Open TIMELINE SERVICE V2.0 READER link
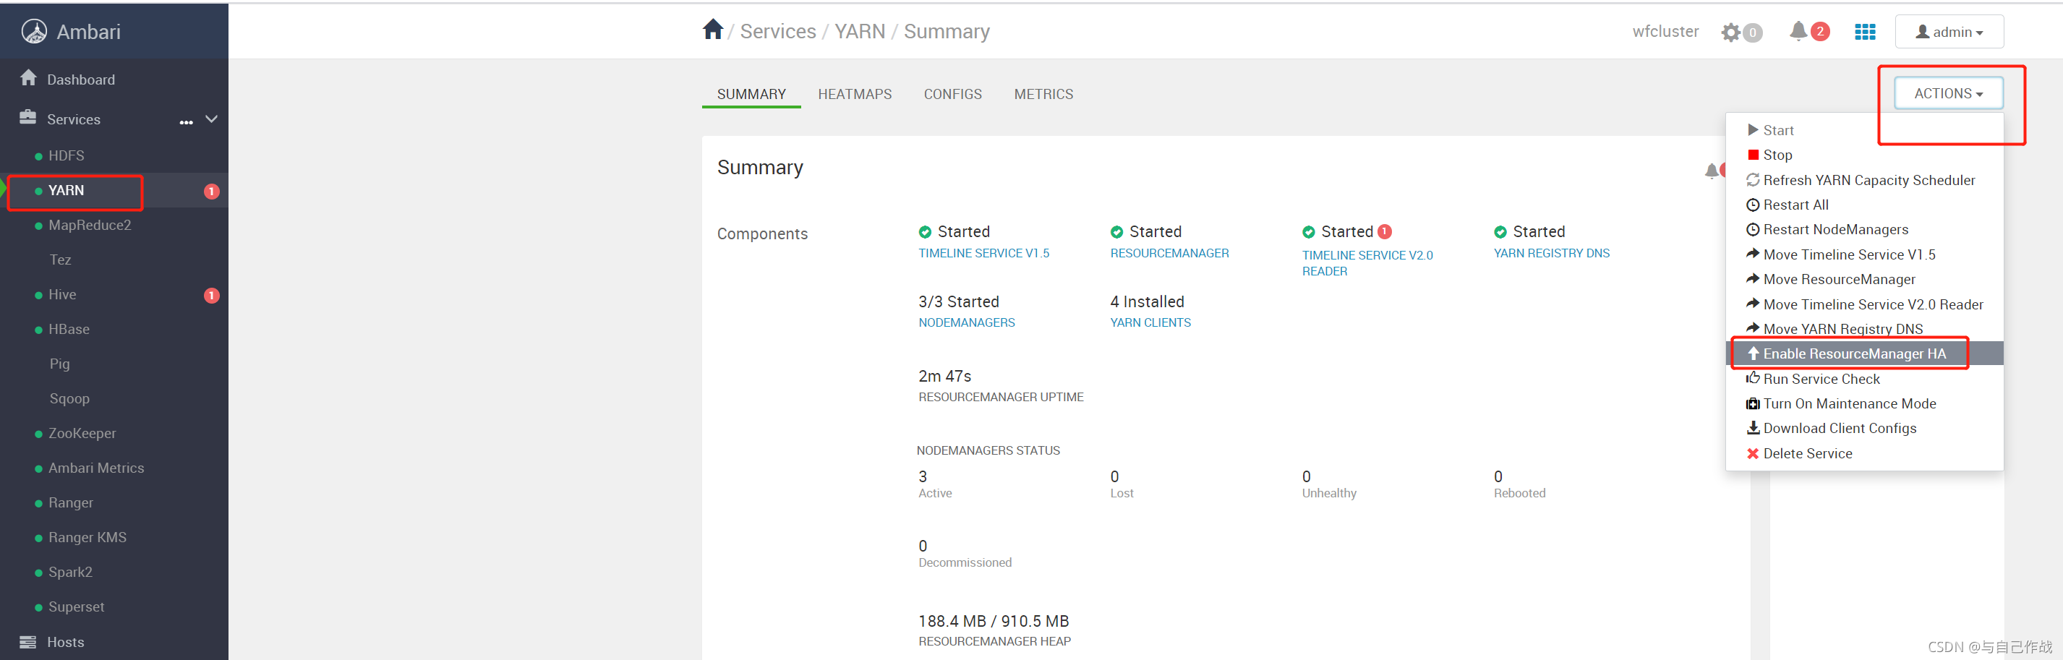 click(x=1367, y=262)
